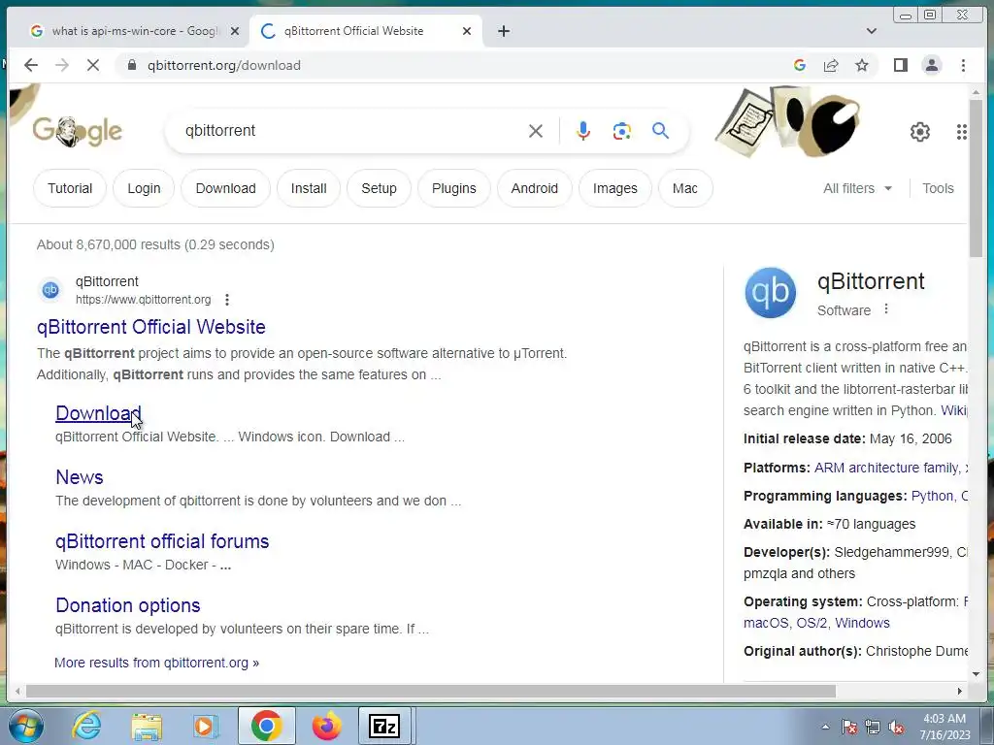Switch to Images results

[x=614, y=188]
